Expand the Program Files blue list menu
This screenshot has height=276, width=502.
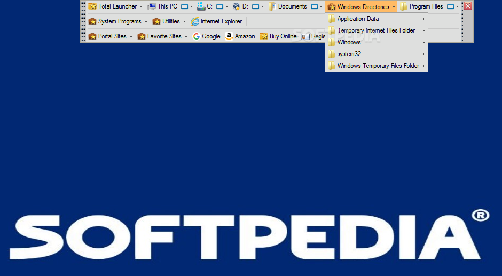[453, 6]
